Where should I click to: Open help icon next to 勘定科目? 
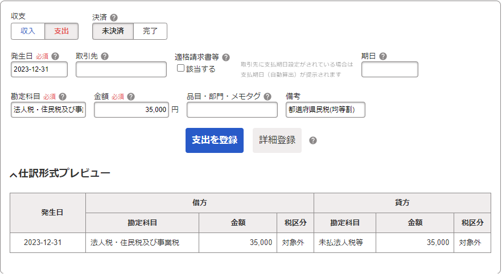[63, 97]
